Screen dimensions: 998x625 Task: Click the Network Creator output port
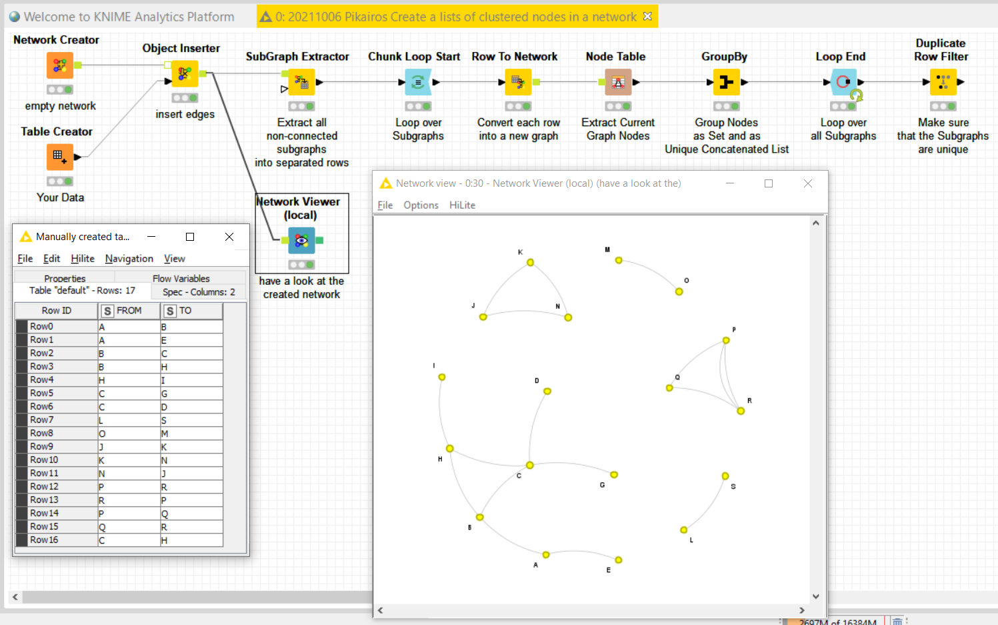(77, 65)
